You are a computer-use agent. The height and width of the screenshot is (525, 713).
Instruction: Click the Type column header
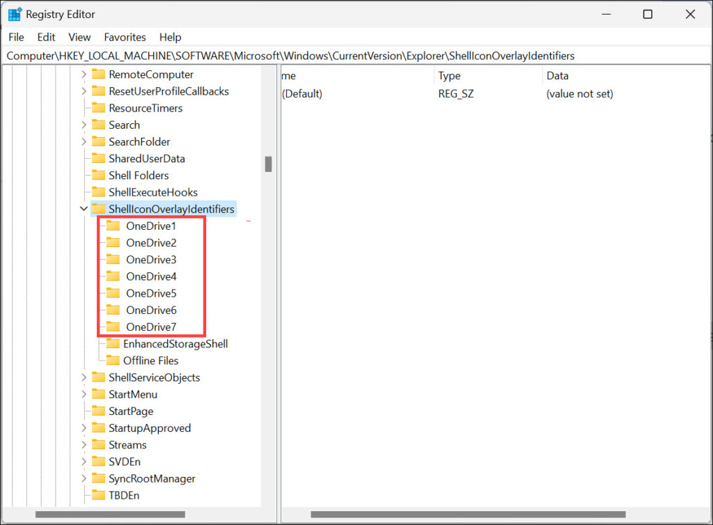pyautogui.click(x=488, y=75)
